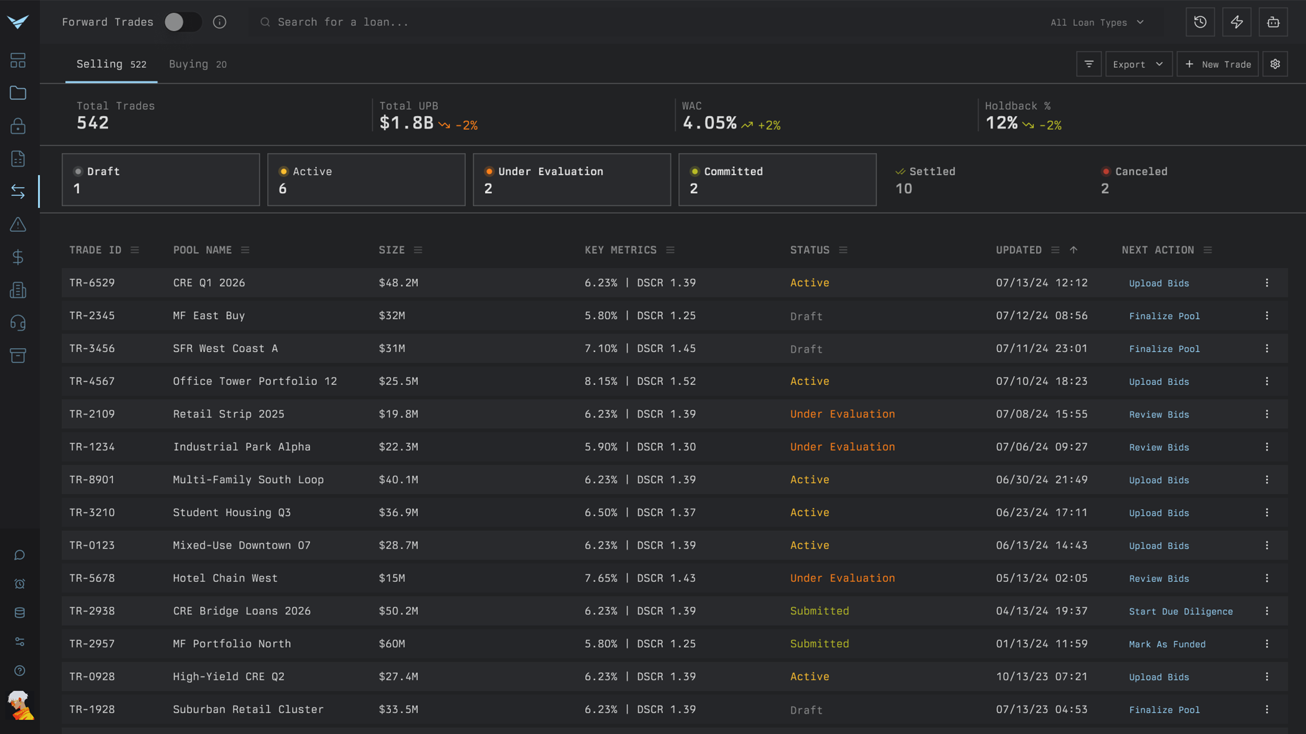This screenshot has height=734, width=1306.
Task: Open Updated column menu
Action: tap(1055, 250)
